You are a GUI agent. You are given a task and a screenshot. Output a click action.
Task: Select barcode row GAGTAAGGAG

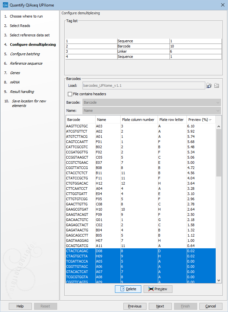pos(141,240)
